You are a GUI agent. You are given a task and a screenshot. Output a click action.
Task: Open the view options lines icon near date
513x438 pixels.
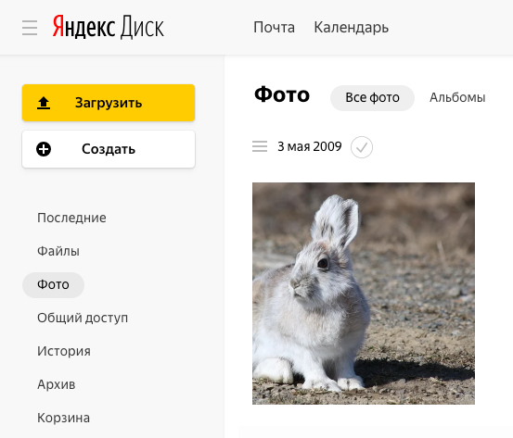pos(260,146)
